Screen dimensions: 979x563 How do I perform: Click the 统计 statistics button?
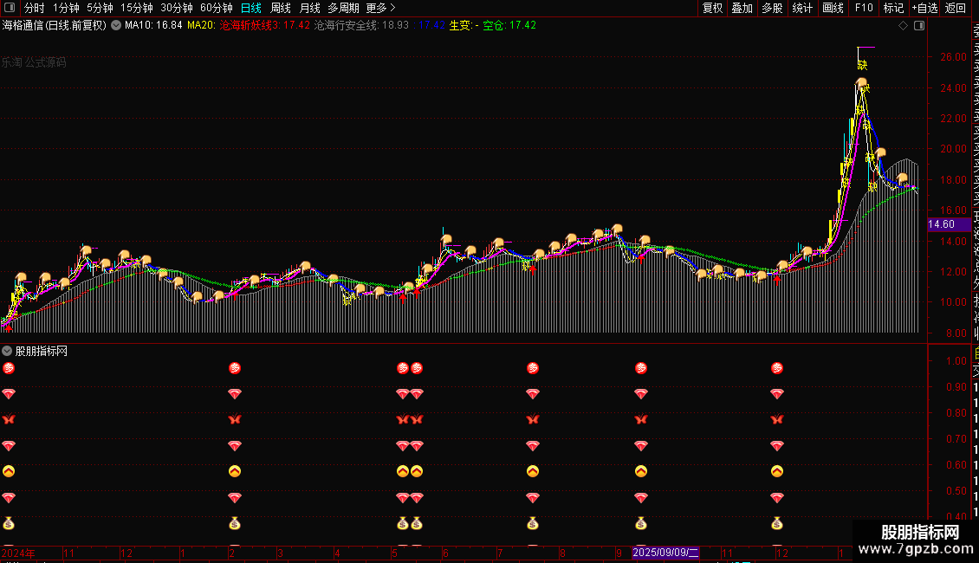pyautogui.click(x=802, y=8)
